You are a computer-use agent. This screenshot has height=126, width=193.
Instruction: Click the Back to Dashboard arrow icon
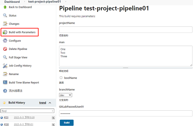point(5,7)
